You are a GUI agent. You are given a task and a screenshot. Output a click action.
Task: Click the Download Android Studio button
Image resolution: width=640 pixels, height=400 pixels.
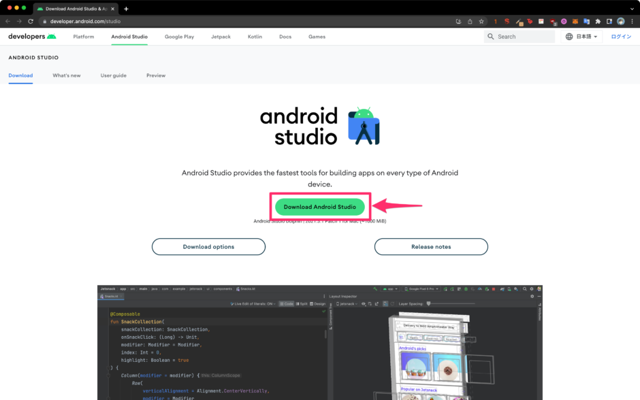point(319,206)
